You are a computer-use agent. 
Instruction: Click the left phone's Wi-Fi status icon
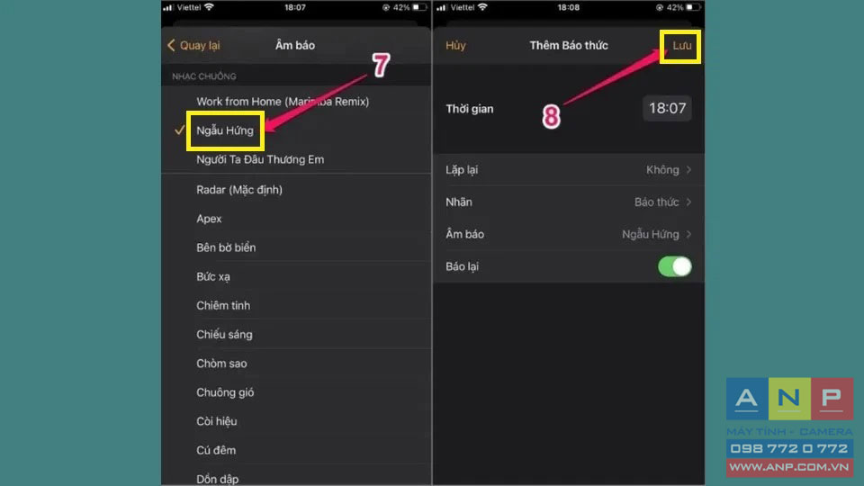click(x=209, y=7)
